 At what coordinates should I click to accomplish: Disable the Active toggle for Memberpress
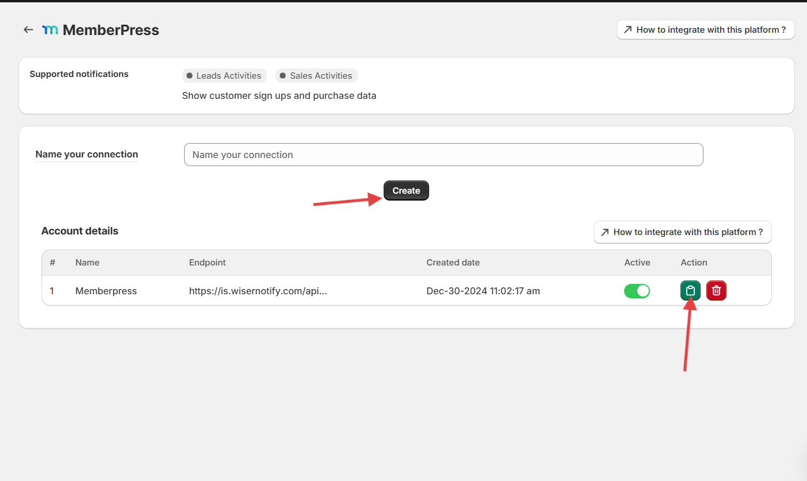tap(637, 291)
